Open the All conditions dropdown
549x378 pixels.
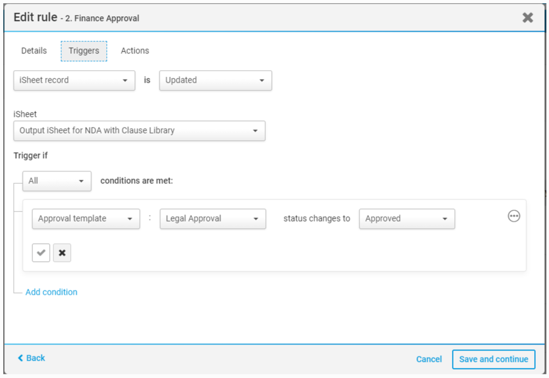click(57, 181)
